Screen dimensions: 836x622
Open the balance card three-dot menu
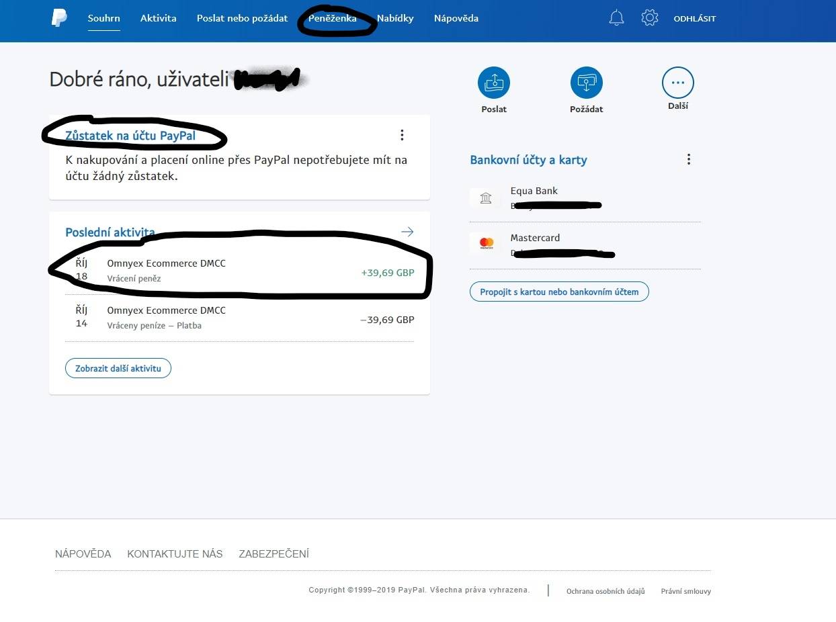click(402, 135)
